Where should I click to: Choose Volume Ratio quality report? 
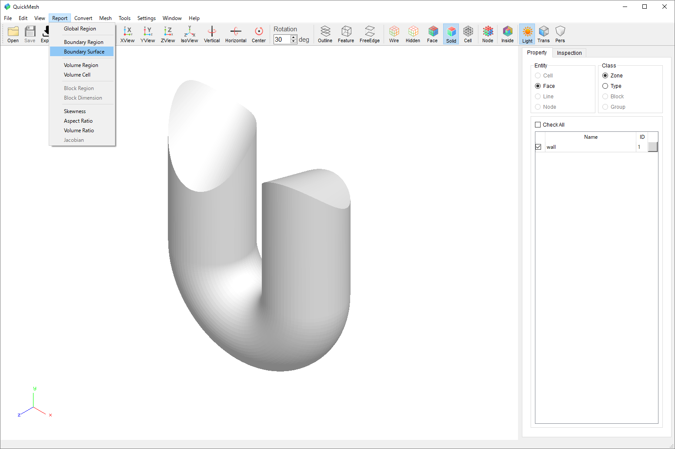point(82,131)
